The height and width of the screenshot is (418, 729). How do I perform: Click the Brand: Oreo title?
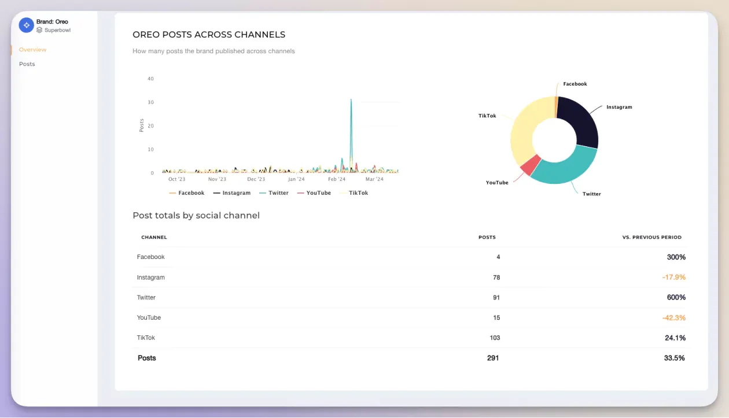tap(52, 21)
